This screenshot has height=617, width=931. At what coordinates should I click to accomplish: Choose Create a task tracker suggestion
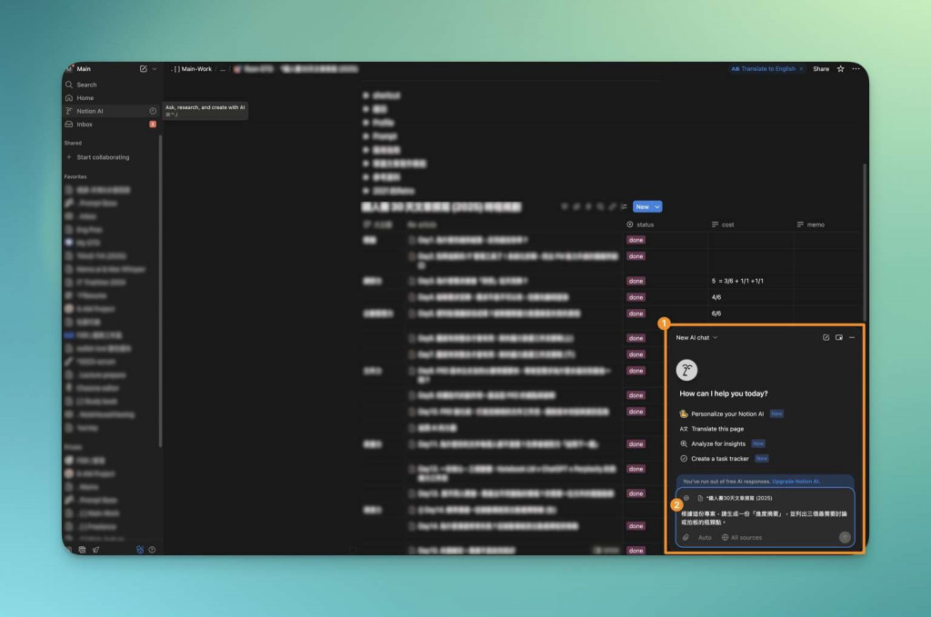pos(723,459)
